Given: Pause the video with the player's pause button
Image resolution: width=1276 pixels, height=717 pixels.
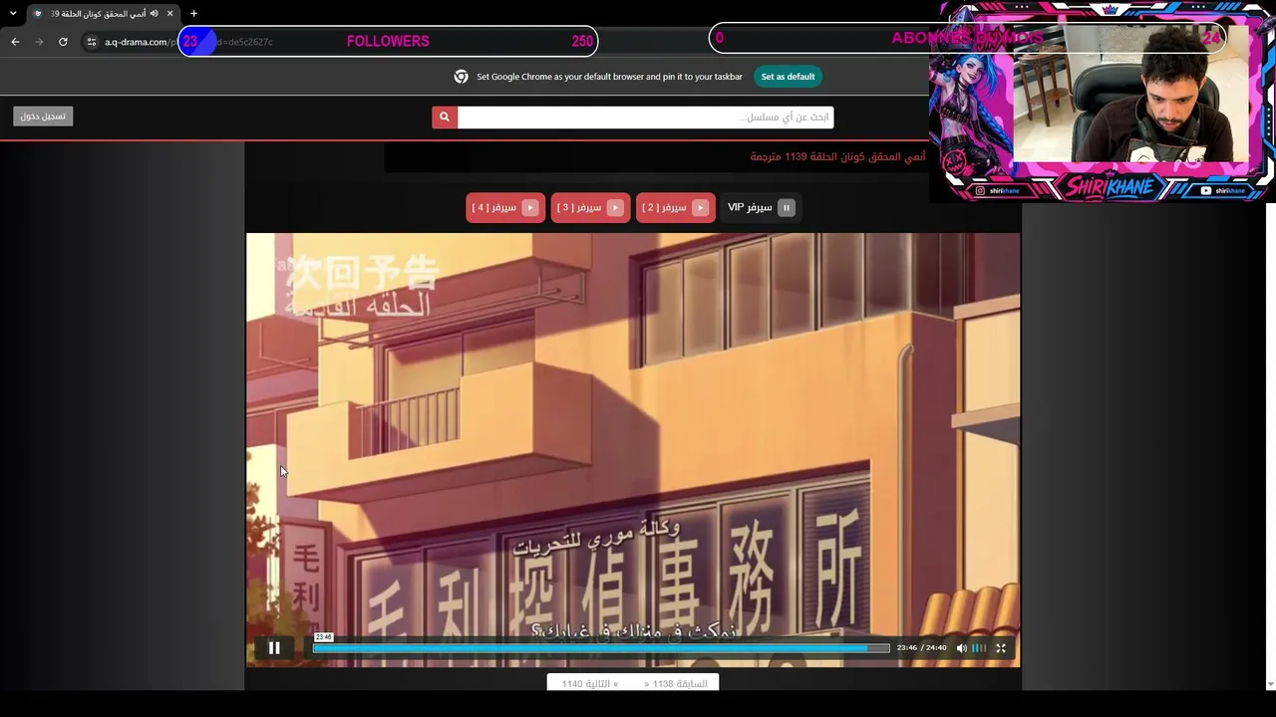Looking at the screenshot, I should (x=274, y=648).
